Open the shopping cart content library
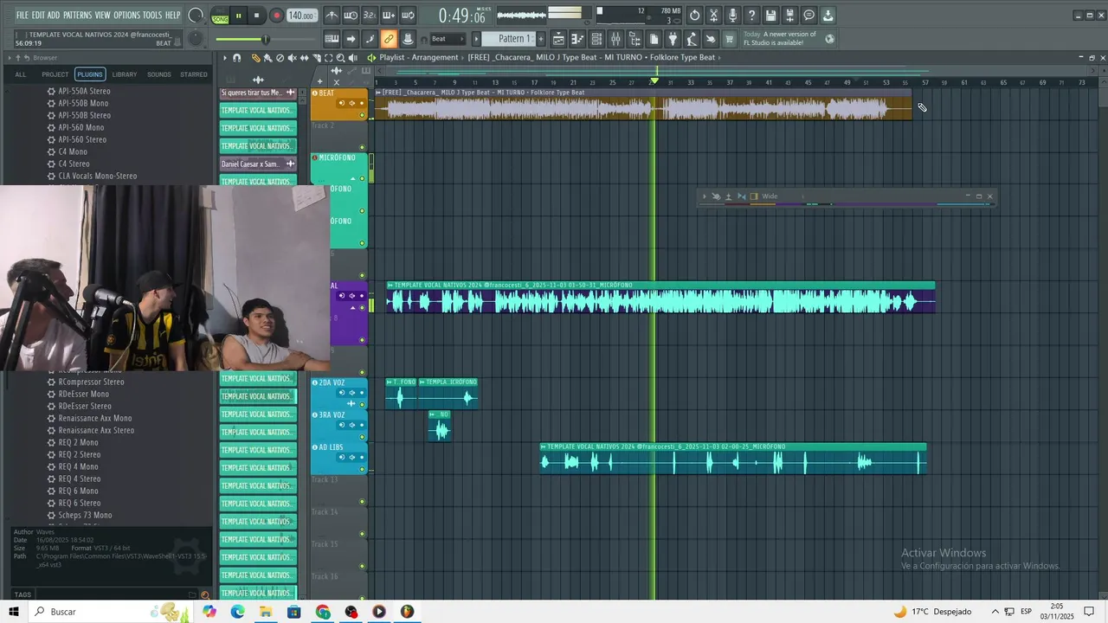 click(x=730, y=39)
